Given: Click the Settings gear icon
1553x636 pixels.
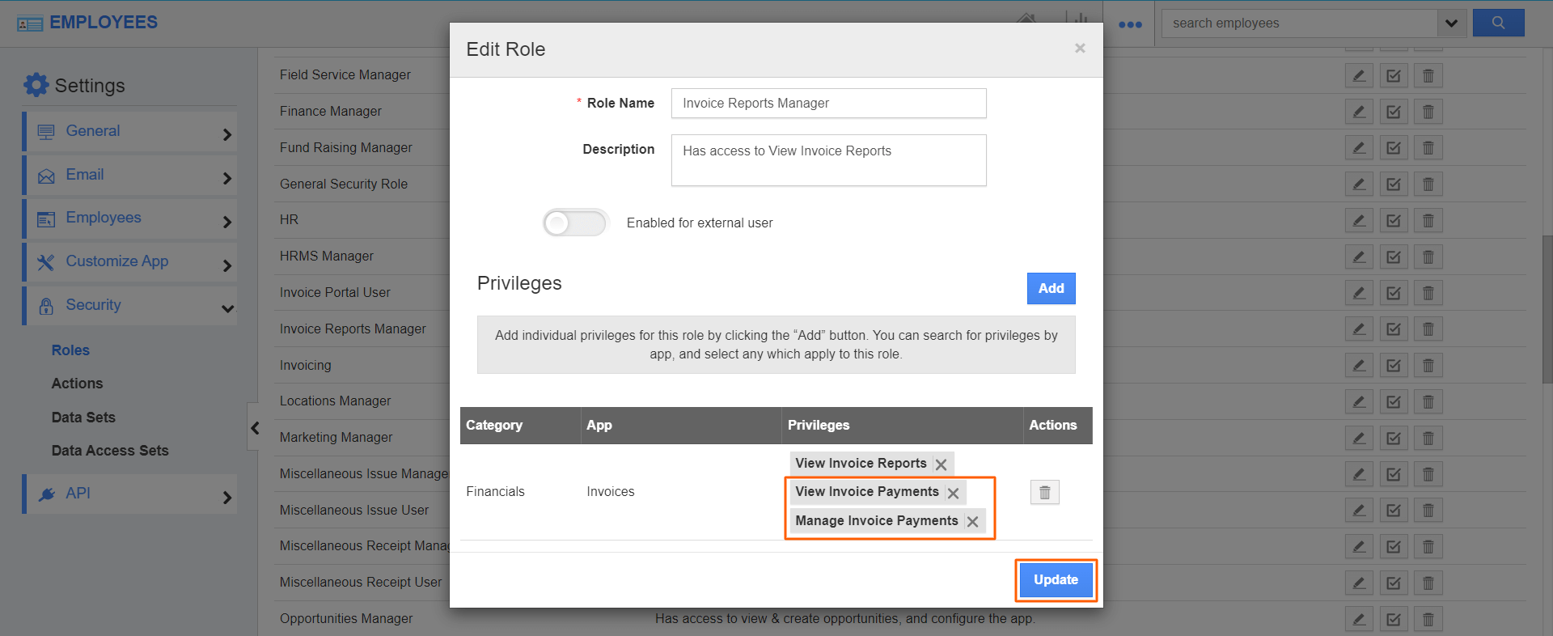Looking at the screenshot, I should tap(36, 85).
